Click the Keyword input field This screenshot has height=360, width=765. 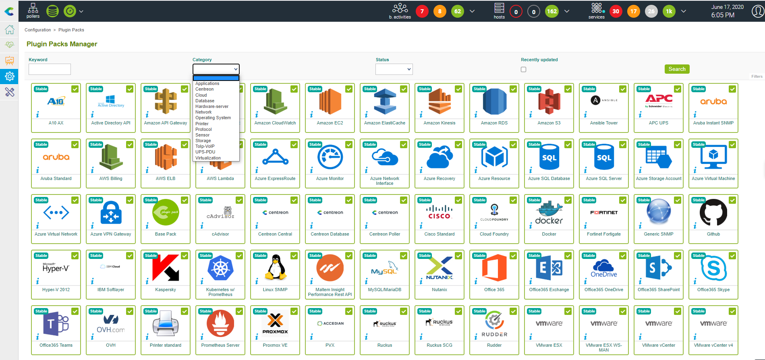(x=50, y=69)
